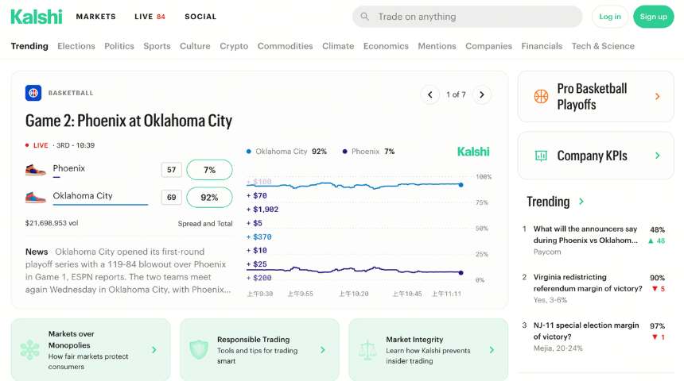Open the LIVE section

[x=150, y=17]
